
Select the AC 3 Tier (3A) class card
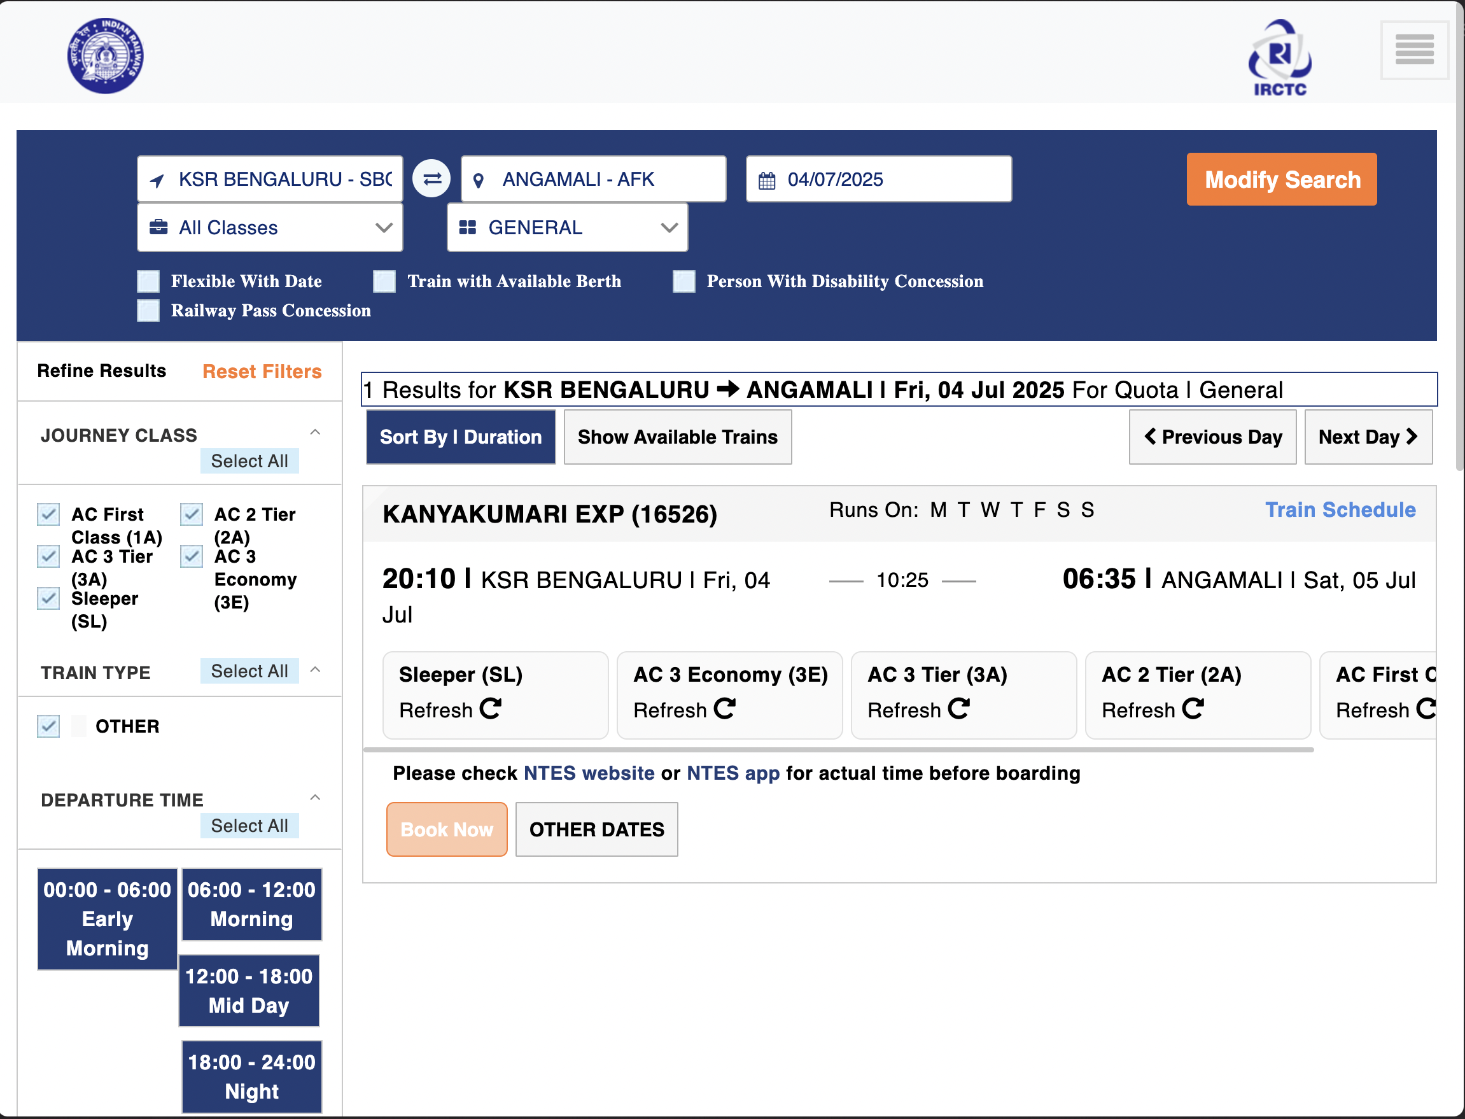(x=964, y=694)
